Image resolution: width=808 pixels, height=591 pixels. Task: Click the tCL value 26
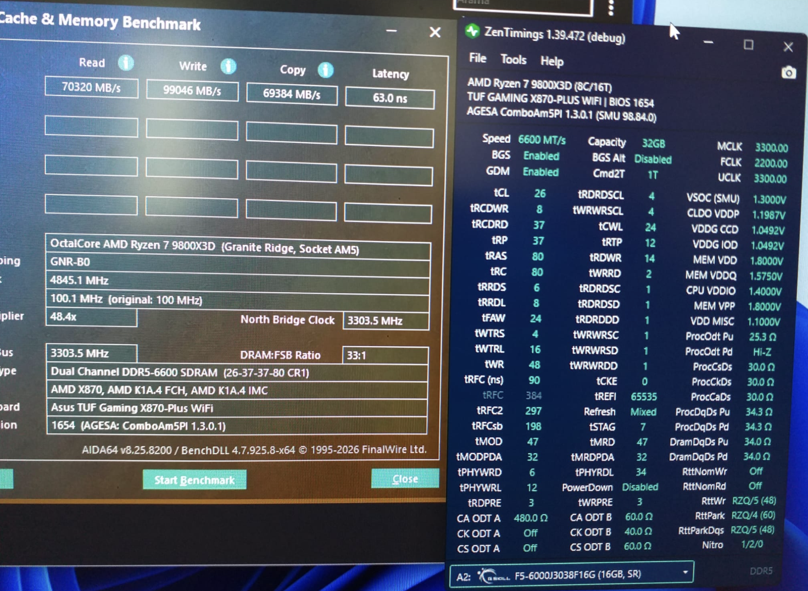coord(540,193)
